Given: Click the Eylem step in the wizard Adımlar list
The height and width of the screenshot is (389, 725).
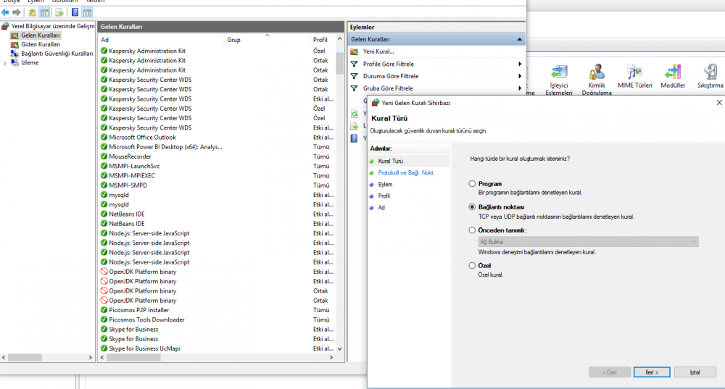Looking at the screenshot, I should tap(385, 184).
